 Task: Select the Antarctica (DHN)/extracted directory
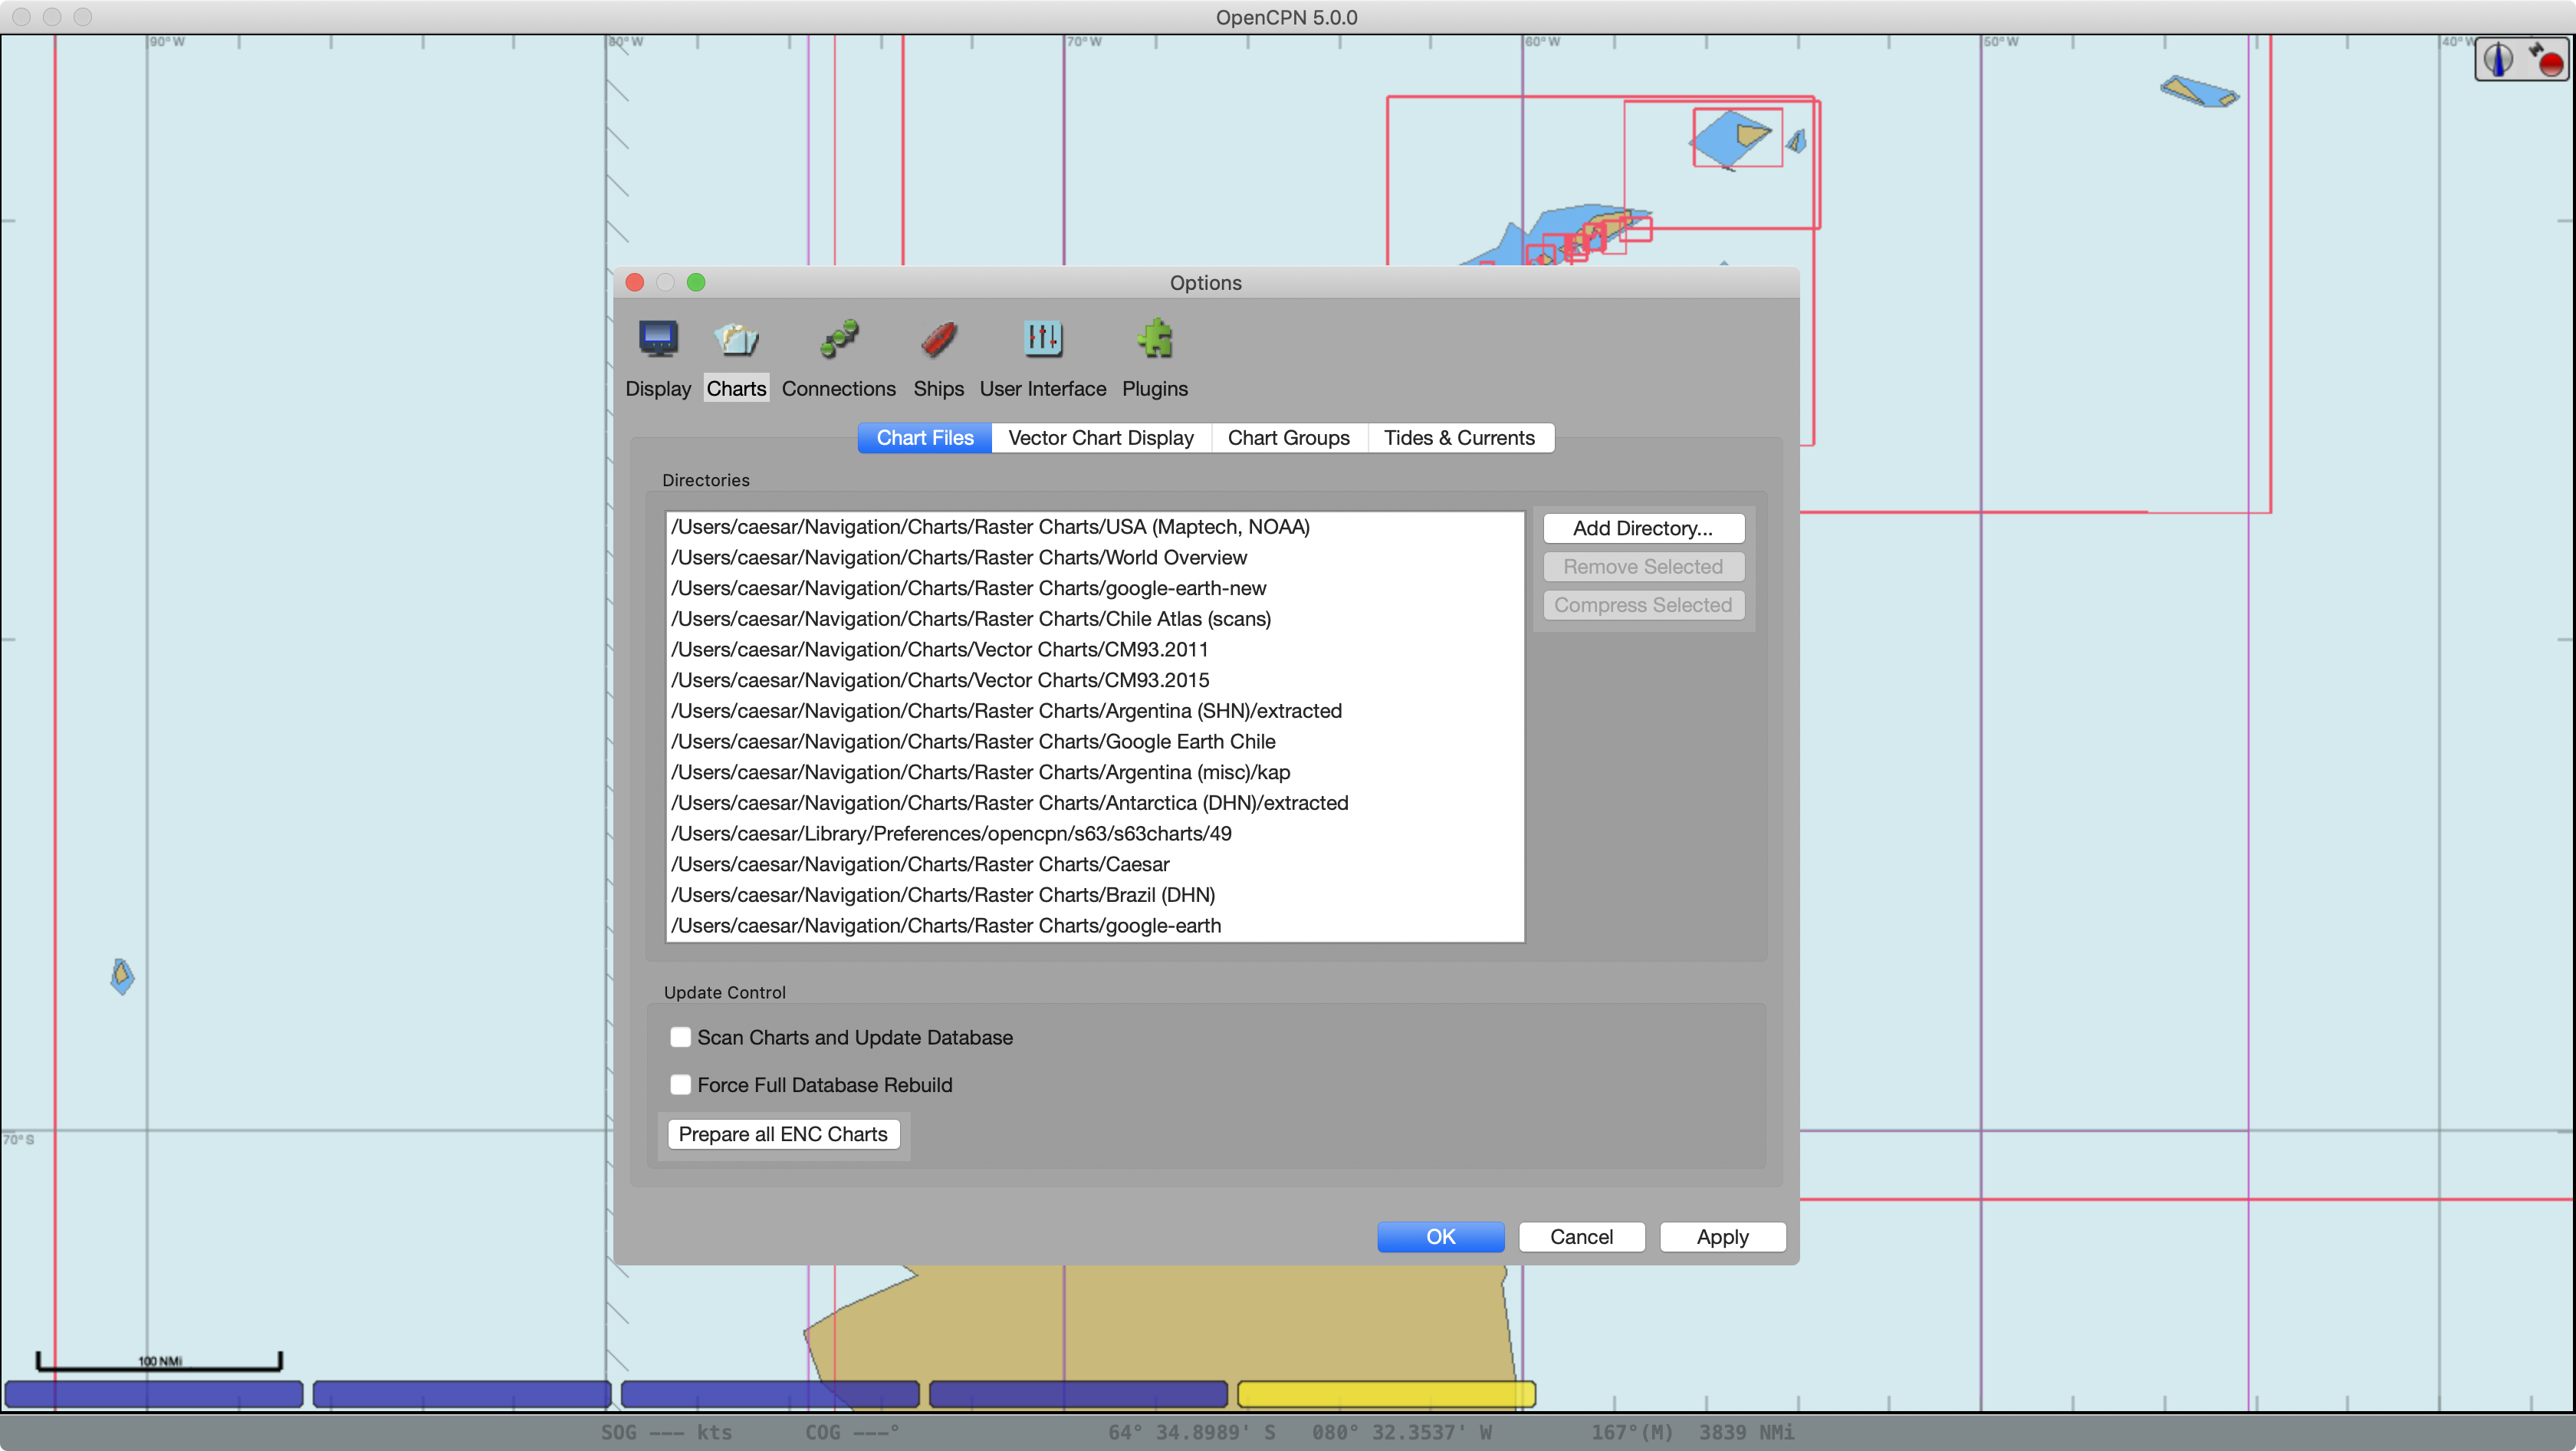point(1095,803)
